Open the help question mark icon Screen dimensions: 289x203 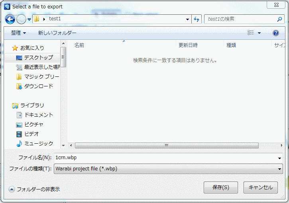tap(275, 33)
